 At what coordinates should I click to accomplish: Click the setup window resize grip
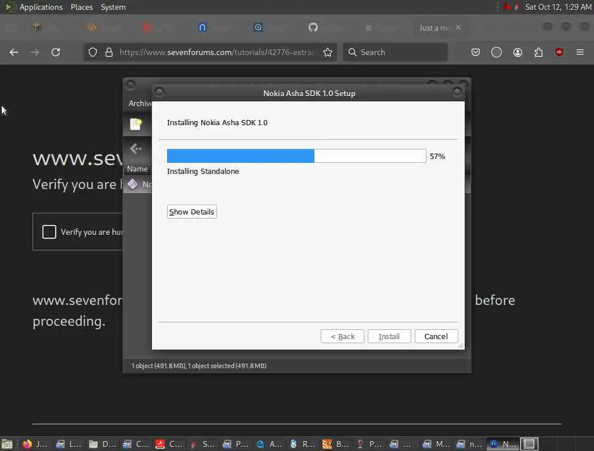461,345
